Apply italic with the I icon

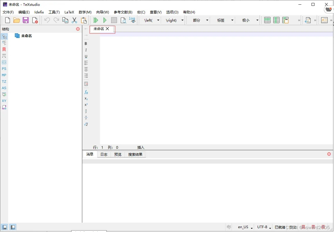(86, 50)
